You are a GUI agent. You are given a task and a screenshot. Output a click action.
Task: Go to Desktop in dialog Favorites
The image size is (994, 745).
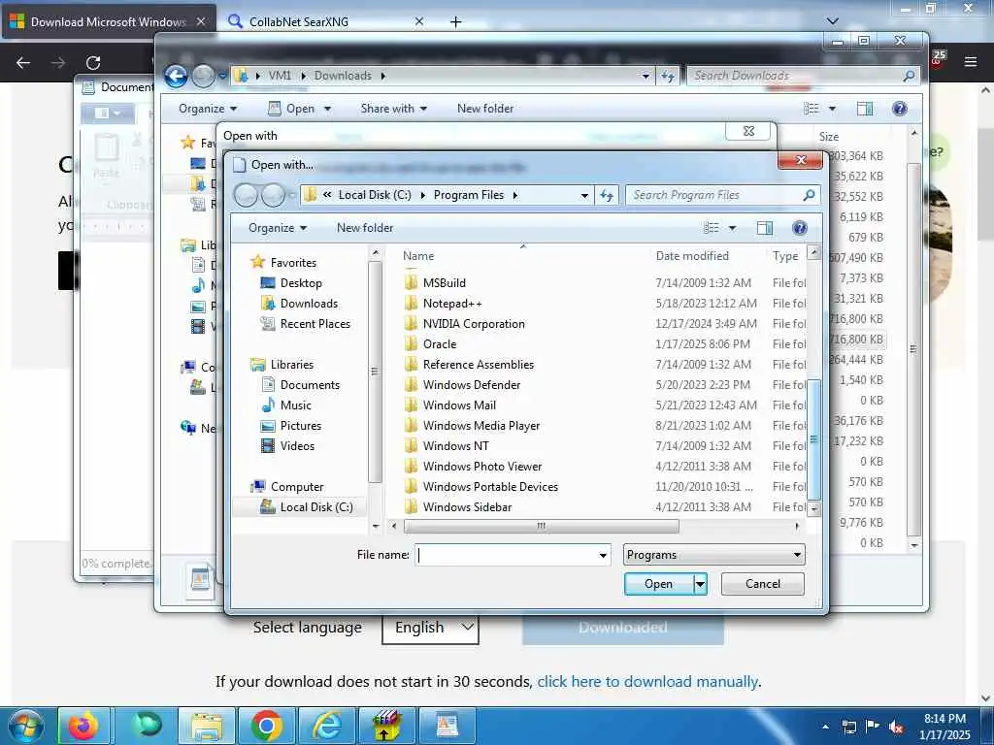pyautogui.click(x=301, y=283)
